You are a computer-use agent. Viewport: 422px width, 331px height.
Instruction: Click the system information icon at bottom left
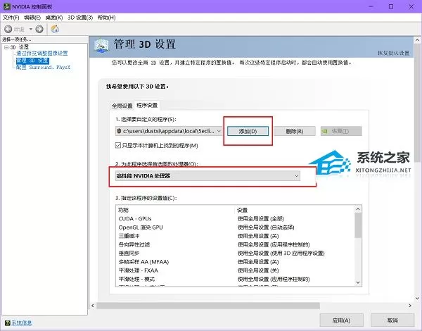(7, 323)
